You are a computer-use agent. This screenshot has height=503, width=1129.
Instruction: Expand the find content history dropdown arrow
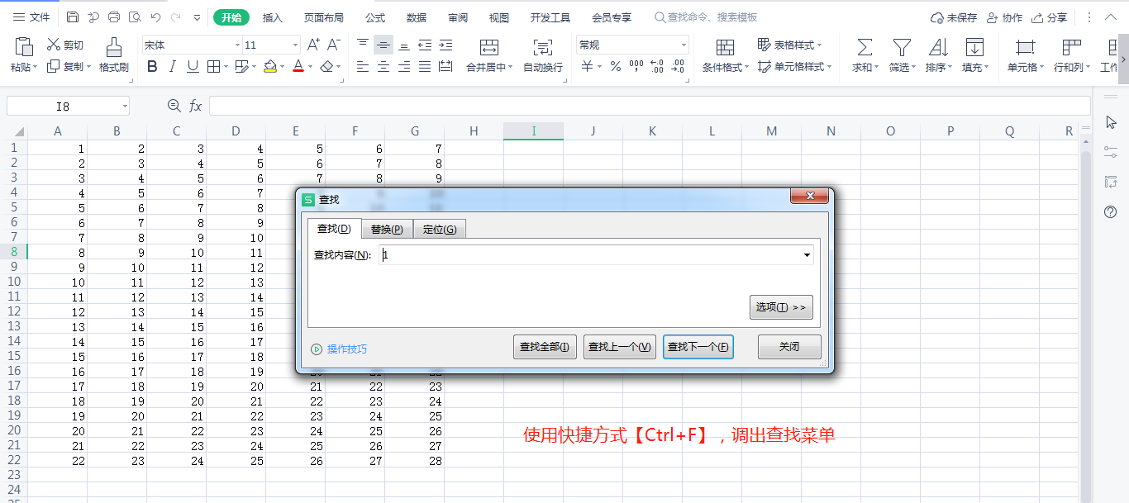pyautogui.click(x=807, y=255)
